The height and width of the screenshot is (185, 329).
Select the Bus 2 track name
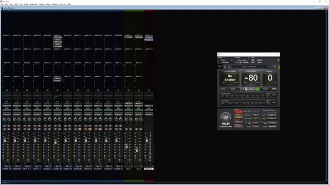point(139,169)
